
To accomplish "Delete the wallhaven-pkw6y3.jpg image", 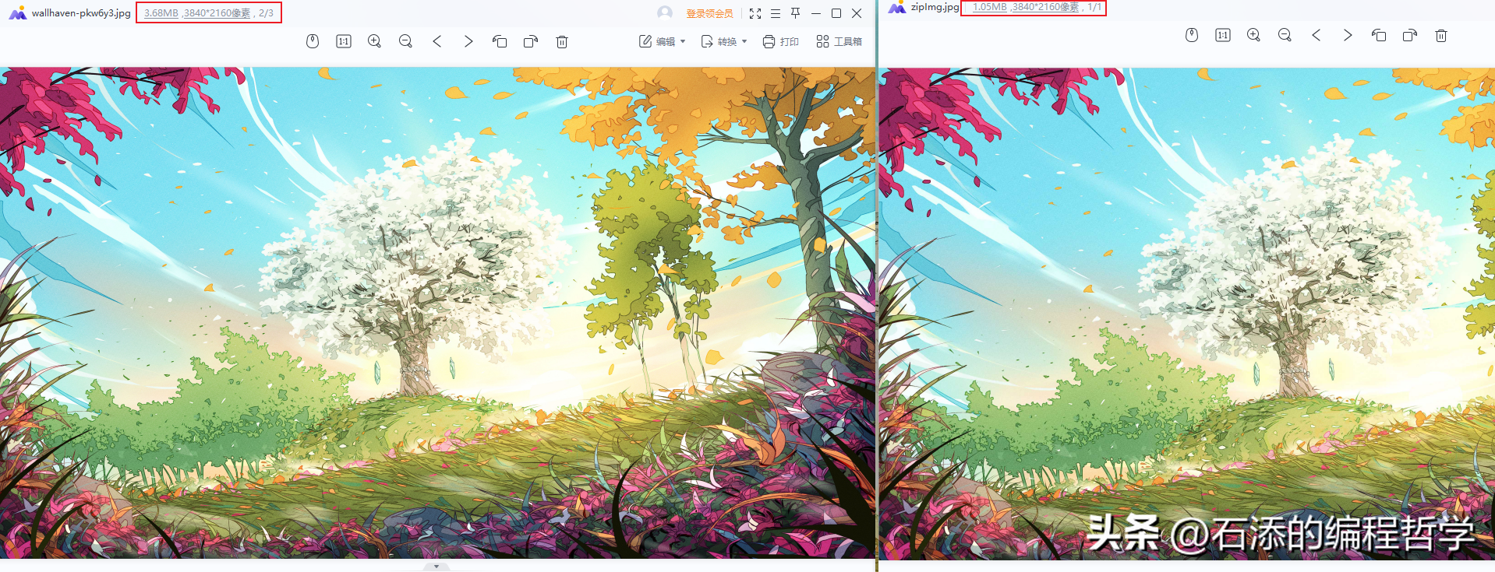I will tap(562, 41).
